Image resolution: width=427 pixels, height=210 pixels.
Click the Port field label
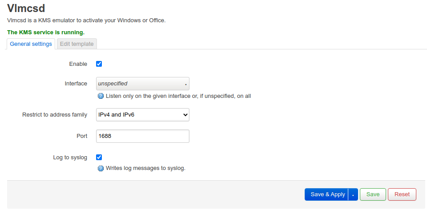(x=82, y=136)
